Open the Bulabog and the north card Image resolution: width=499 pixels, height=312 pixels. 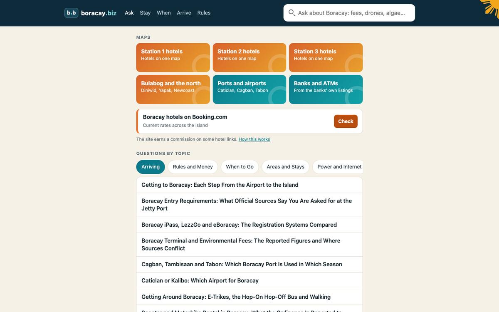tap(173, 89)
